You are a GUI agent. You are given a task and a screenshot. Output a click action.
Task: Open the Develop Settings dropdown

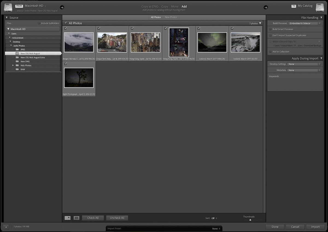coord(303,64)
